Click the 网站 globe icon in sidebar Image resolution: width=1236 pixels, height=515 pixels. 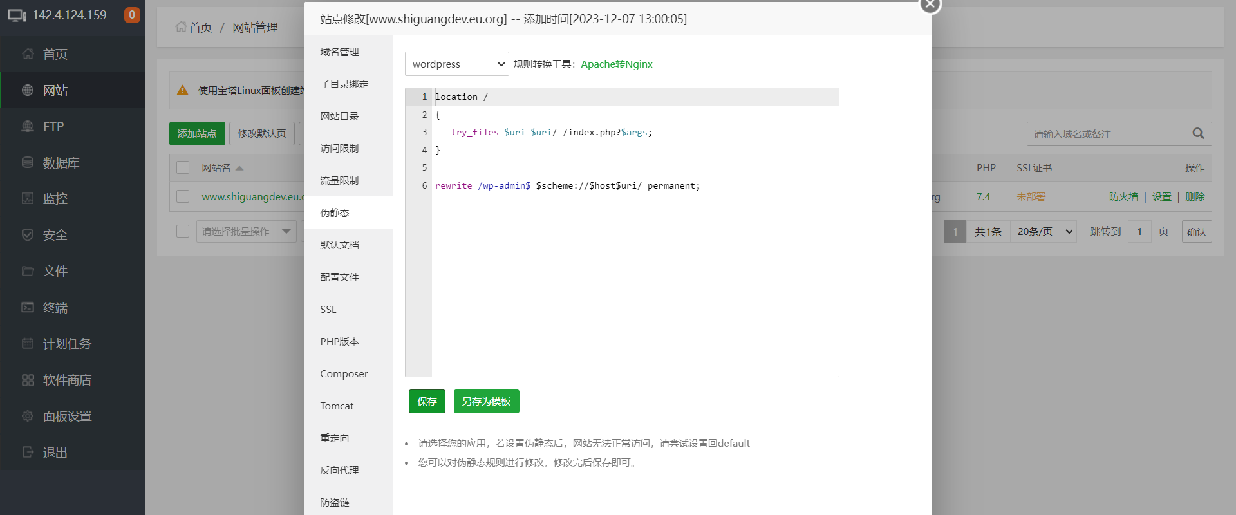click(x=28, y=90)
